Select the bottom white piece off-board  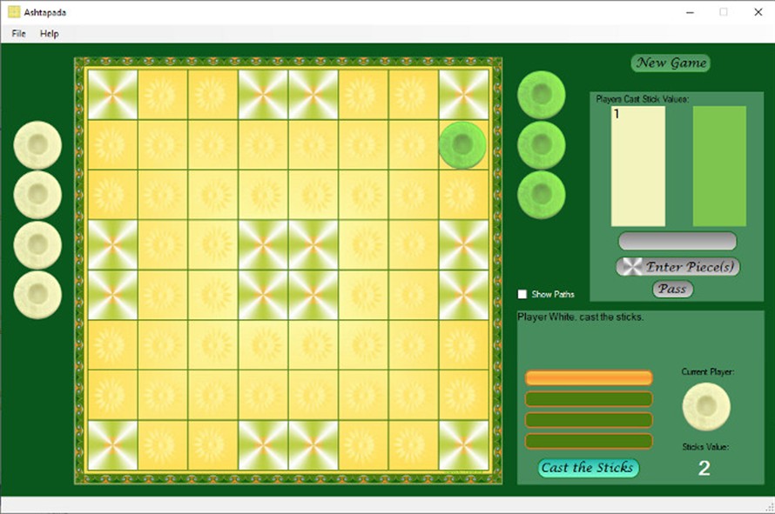(x=37, y=295)
